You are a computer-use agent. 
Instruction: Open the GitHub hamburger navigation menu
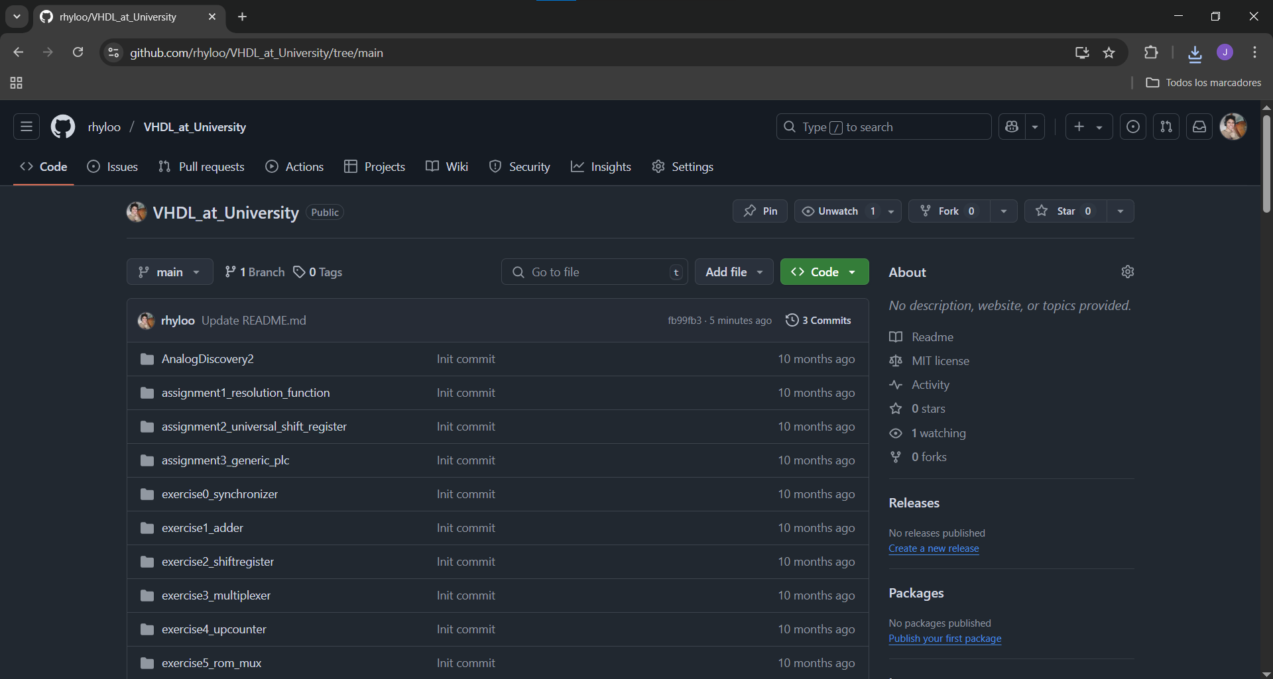tap(27, 127)
